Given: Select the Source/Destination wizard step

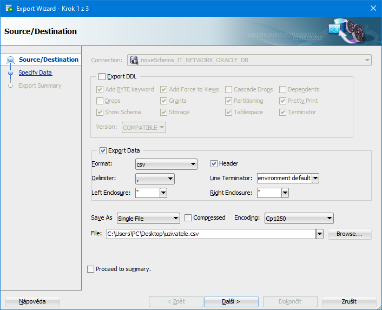Looking at the screenshot, I should pos(48,60).
